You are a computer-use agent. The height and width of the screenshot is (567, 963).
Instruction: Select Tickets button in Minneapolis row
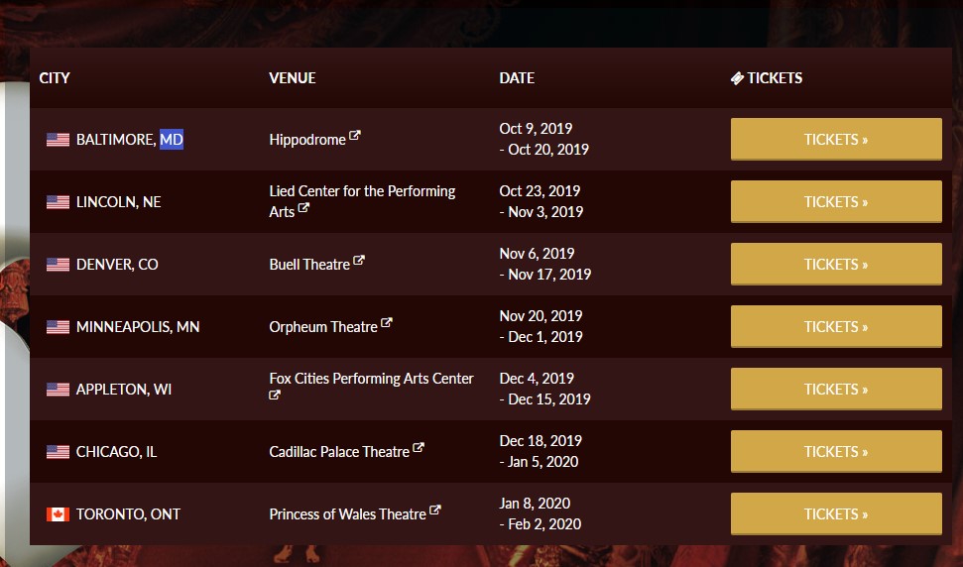[836, 326]
